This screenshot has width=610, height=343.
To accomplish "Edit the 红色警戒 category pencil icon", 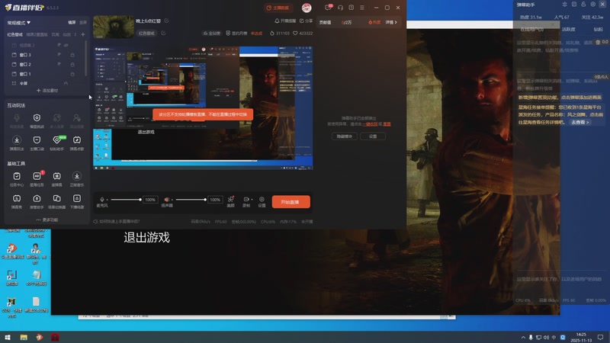I will 163,33.
